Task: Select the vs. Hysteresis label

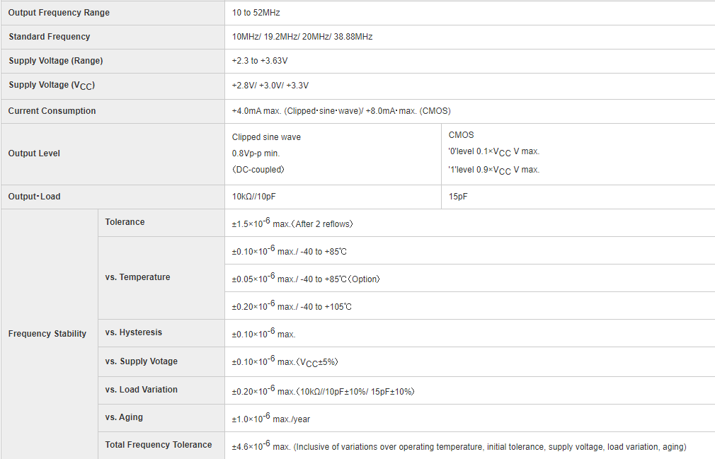Action: coord(134,332)
